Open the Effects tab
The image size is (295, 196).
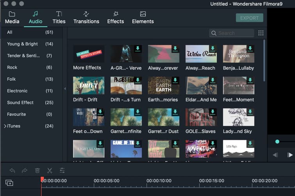tap(116, 17)
